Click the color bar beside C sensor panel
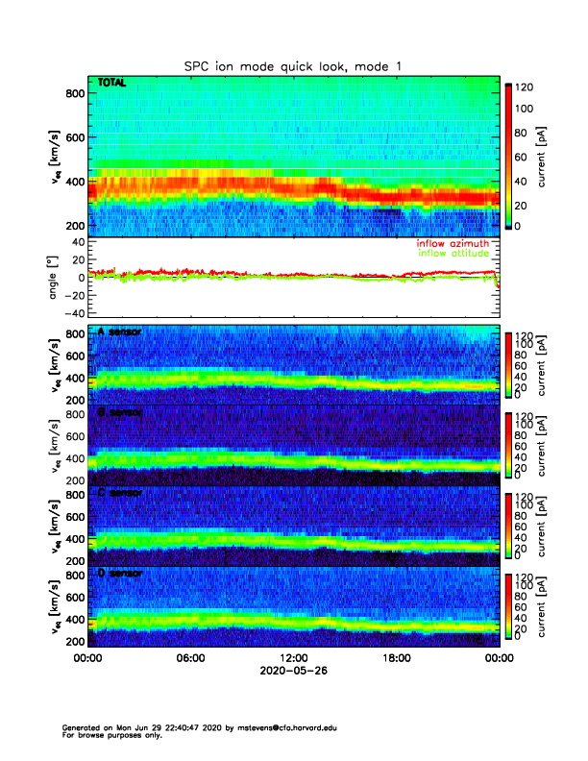 510,526
